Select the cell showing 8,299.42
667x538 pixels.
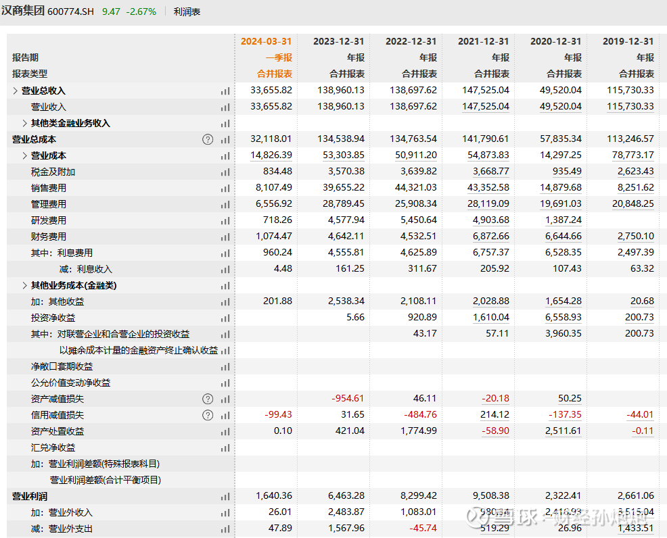(x=419, y=496)
